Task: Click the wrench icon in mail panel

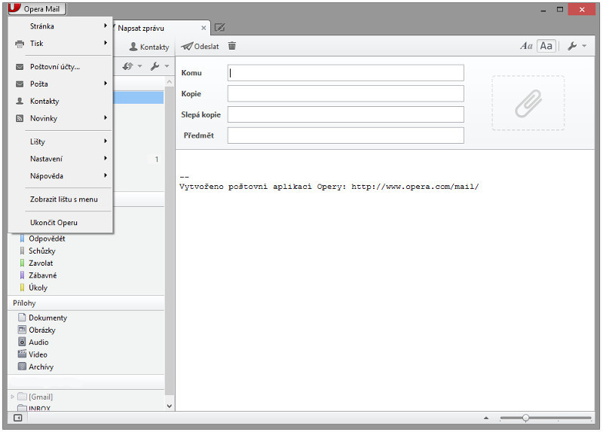Action: [x=155, y=66]
